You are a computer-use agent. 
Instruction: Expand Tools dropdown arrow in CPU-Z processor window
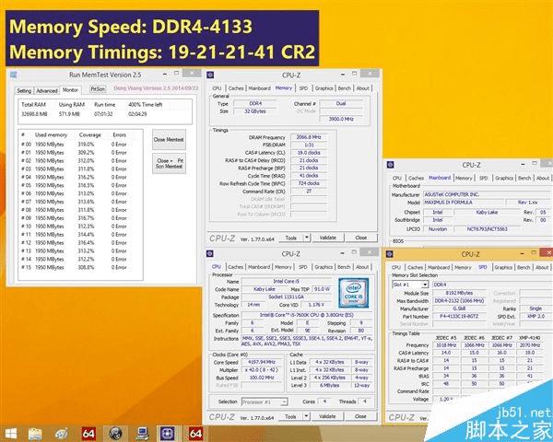[x=306, y=416]
